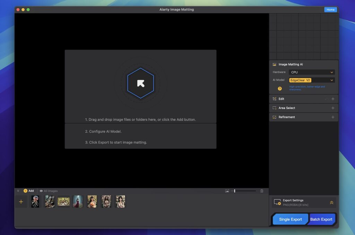Select the abstract feathers thumbnail
Screen dimensions: 355x235
coord(49,201)
